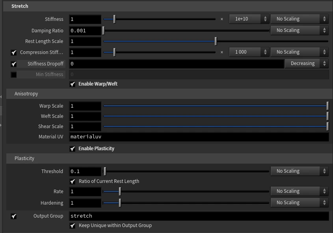The height and width of the screenshot is (233, 333).
Task: Click the Output Group stretch field
Action: 199,216
